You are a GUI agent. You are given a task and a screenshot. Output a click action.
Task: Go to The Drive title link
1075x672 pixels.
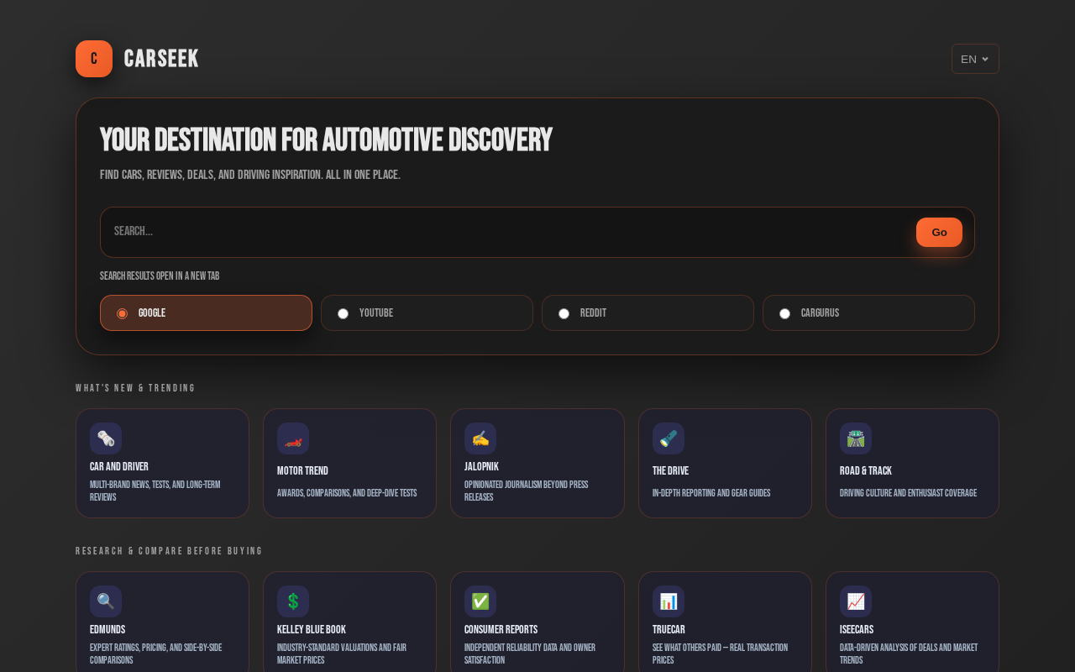pyautogui.click(x=670, y=471)
